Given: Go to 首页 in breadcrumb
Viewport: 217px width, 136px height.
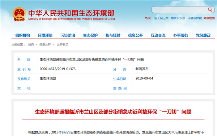Looking at the screenshot, I should [31, 44].
